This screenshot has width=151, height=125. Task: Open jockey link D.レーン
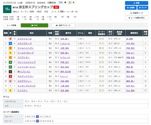click(64, 76)
